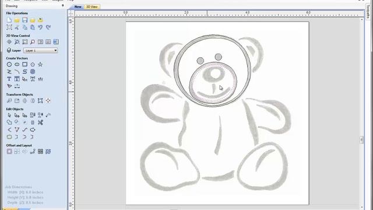Select the Draw Text T tool

[9, 79]
